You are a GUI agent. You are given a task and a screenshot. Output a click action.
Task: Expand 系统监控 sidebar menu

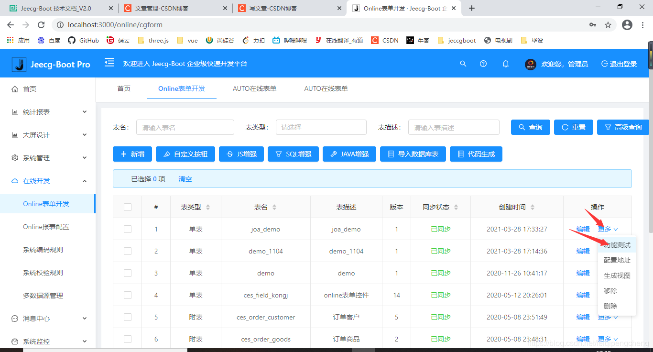pyautogui.click(x=48, y=341)
